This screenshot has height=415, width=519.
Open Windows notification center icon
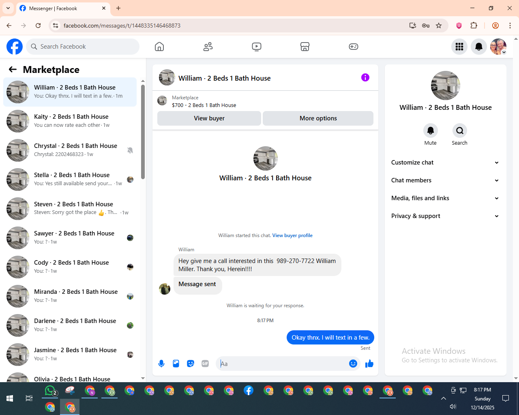(506, 398)
